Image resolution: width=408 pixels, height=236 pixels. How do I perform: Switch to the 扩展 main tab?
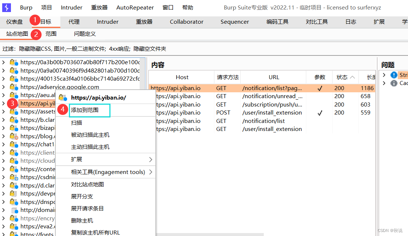379,22
